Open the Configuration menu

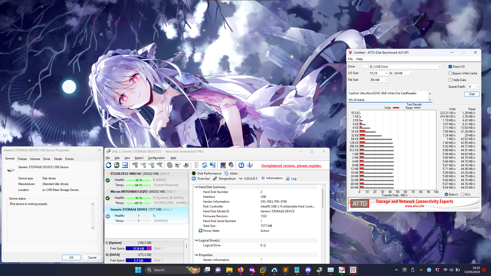pos(157,158)
